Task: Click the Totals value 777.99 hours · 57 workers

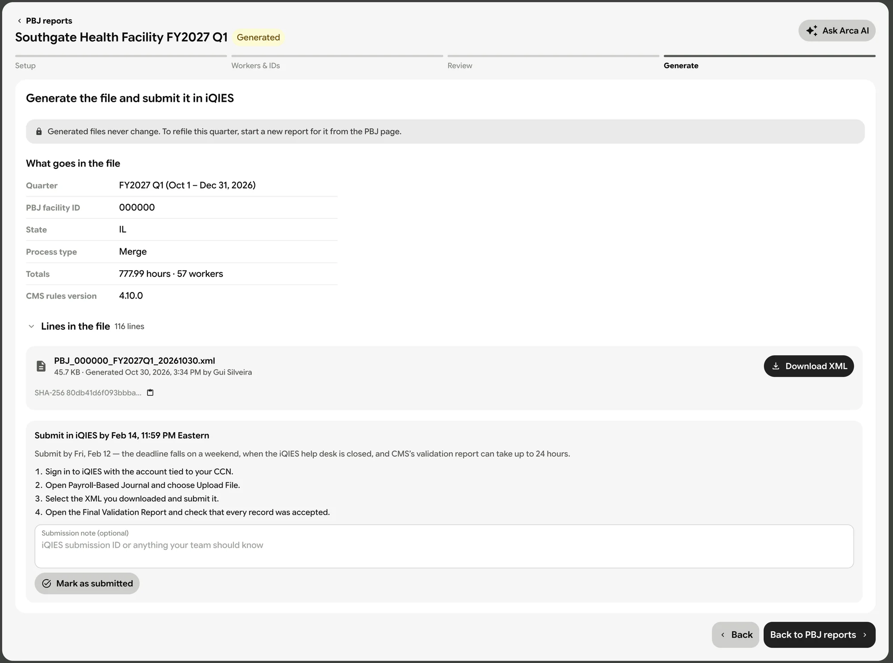Action: 171,274
